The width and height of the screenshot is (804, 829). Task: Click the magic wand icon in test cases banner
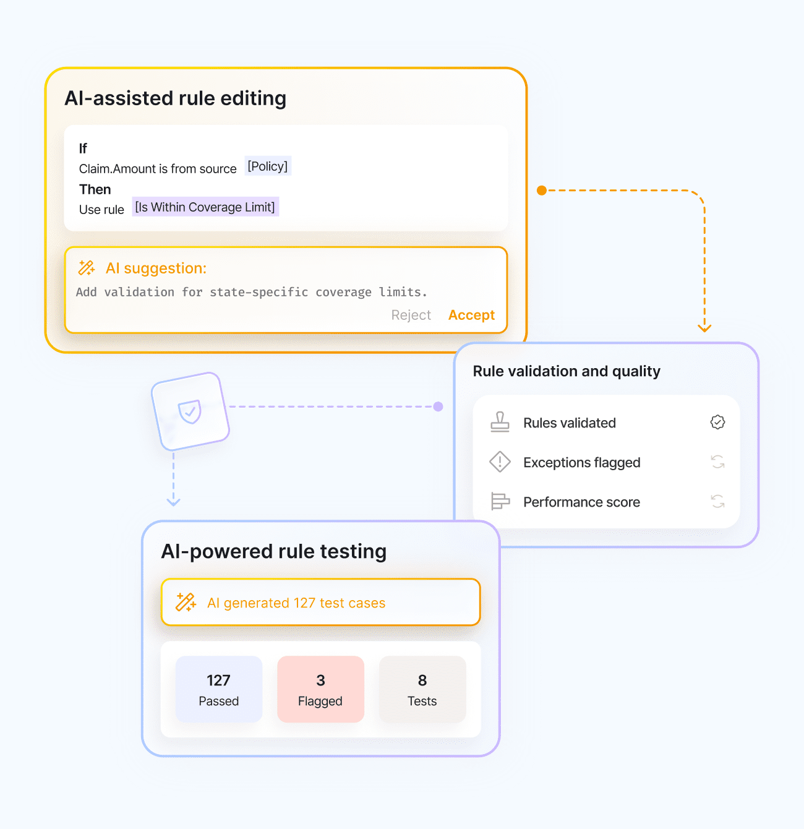pos(186,602)
